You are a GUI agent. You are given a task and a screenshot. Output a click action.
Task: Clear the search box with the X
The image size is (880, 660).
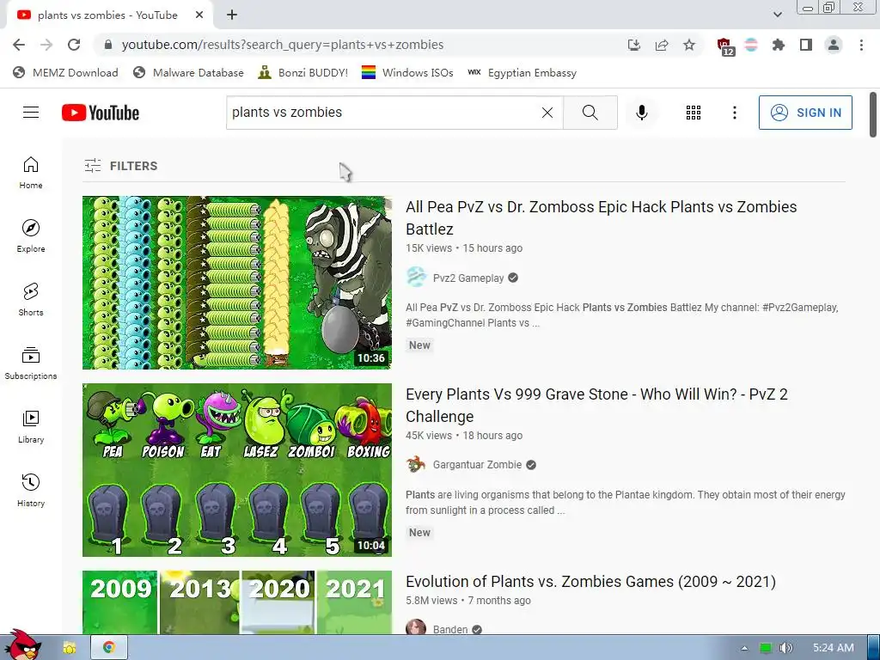pos(547,113)
